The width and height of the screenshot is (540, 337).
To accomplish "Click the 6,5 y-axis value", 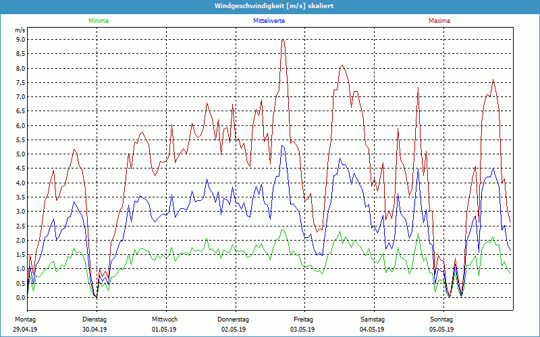I will [x=21, y=111].
